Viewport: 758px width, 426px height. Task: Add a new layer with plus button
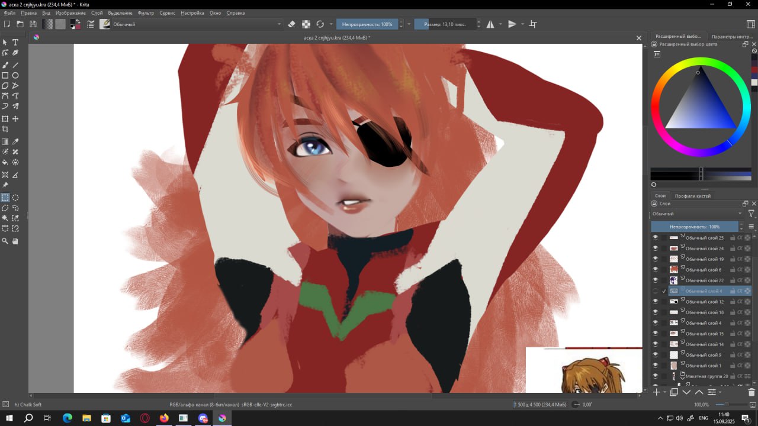tap(656, 392)
